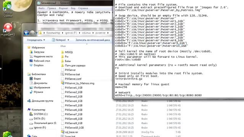Select the PWServer5_1GB file icon
Screen dimensions: 244x137
(63, 105)
